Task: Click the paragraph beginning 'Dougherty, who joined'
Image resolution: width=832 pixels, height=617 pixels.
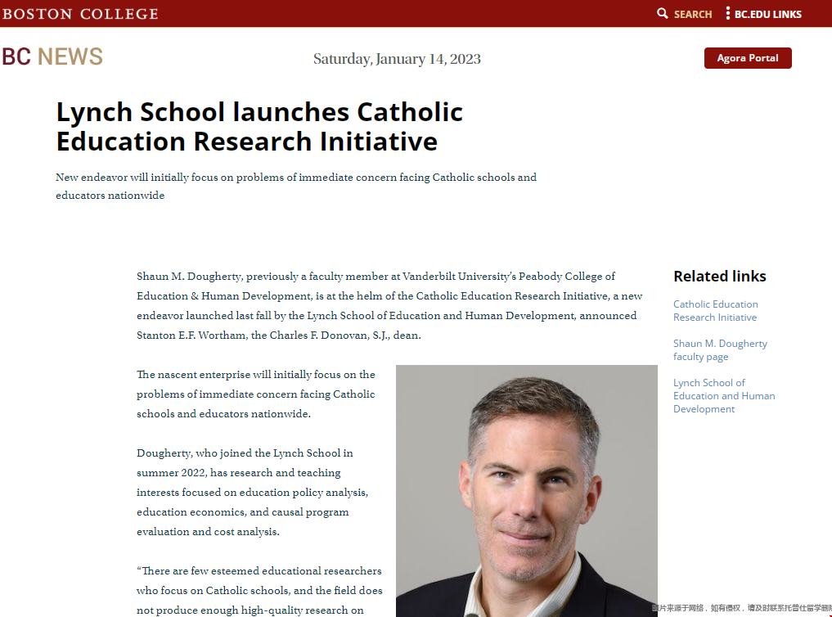Action: 254,493
